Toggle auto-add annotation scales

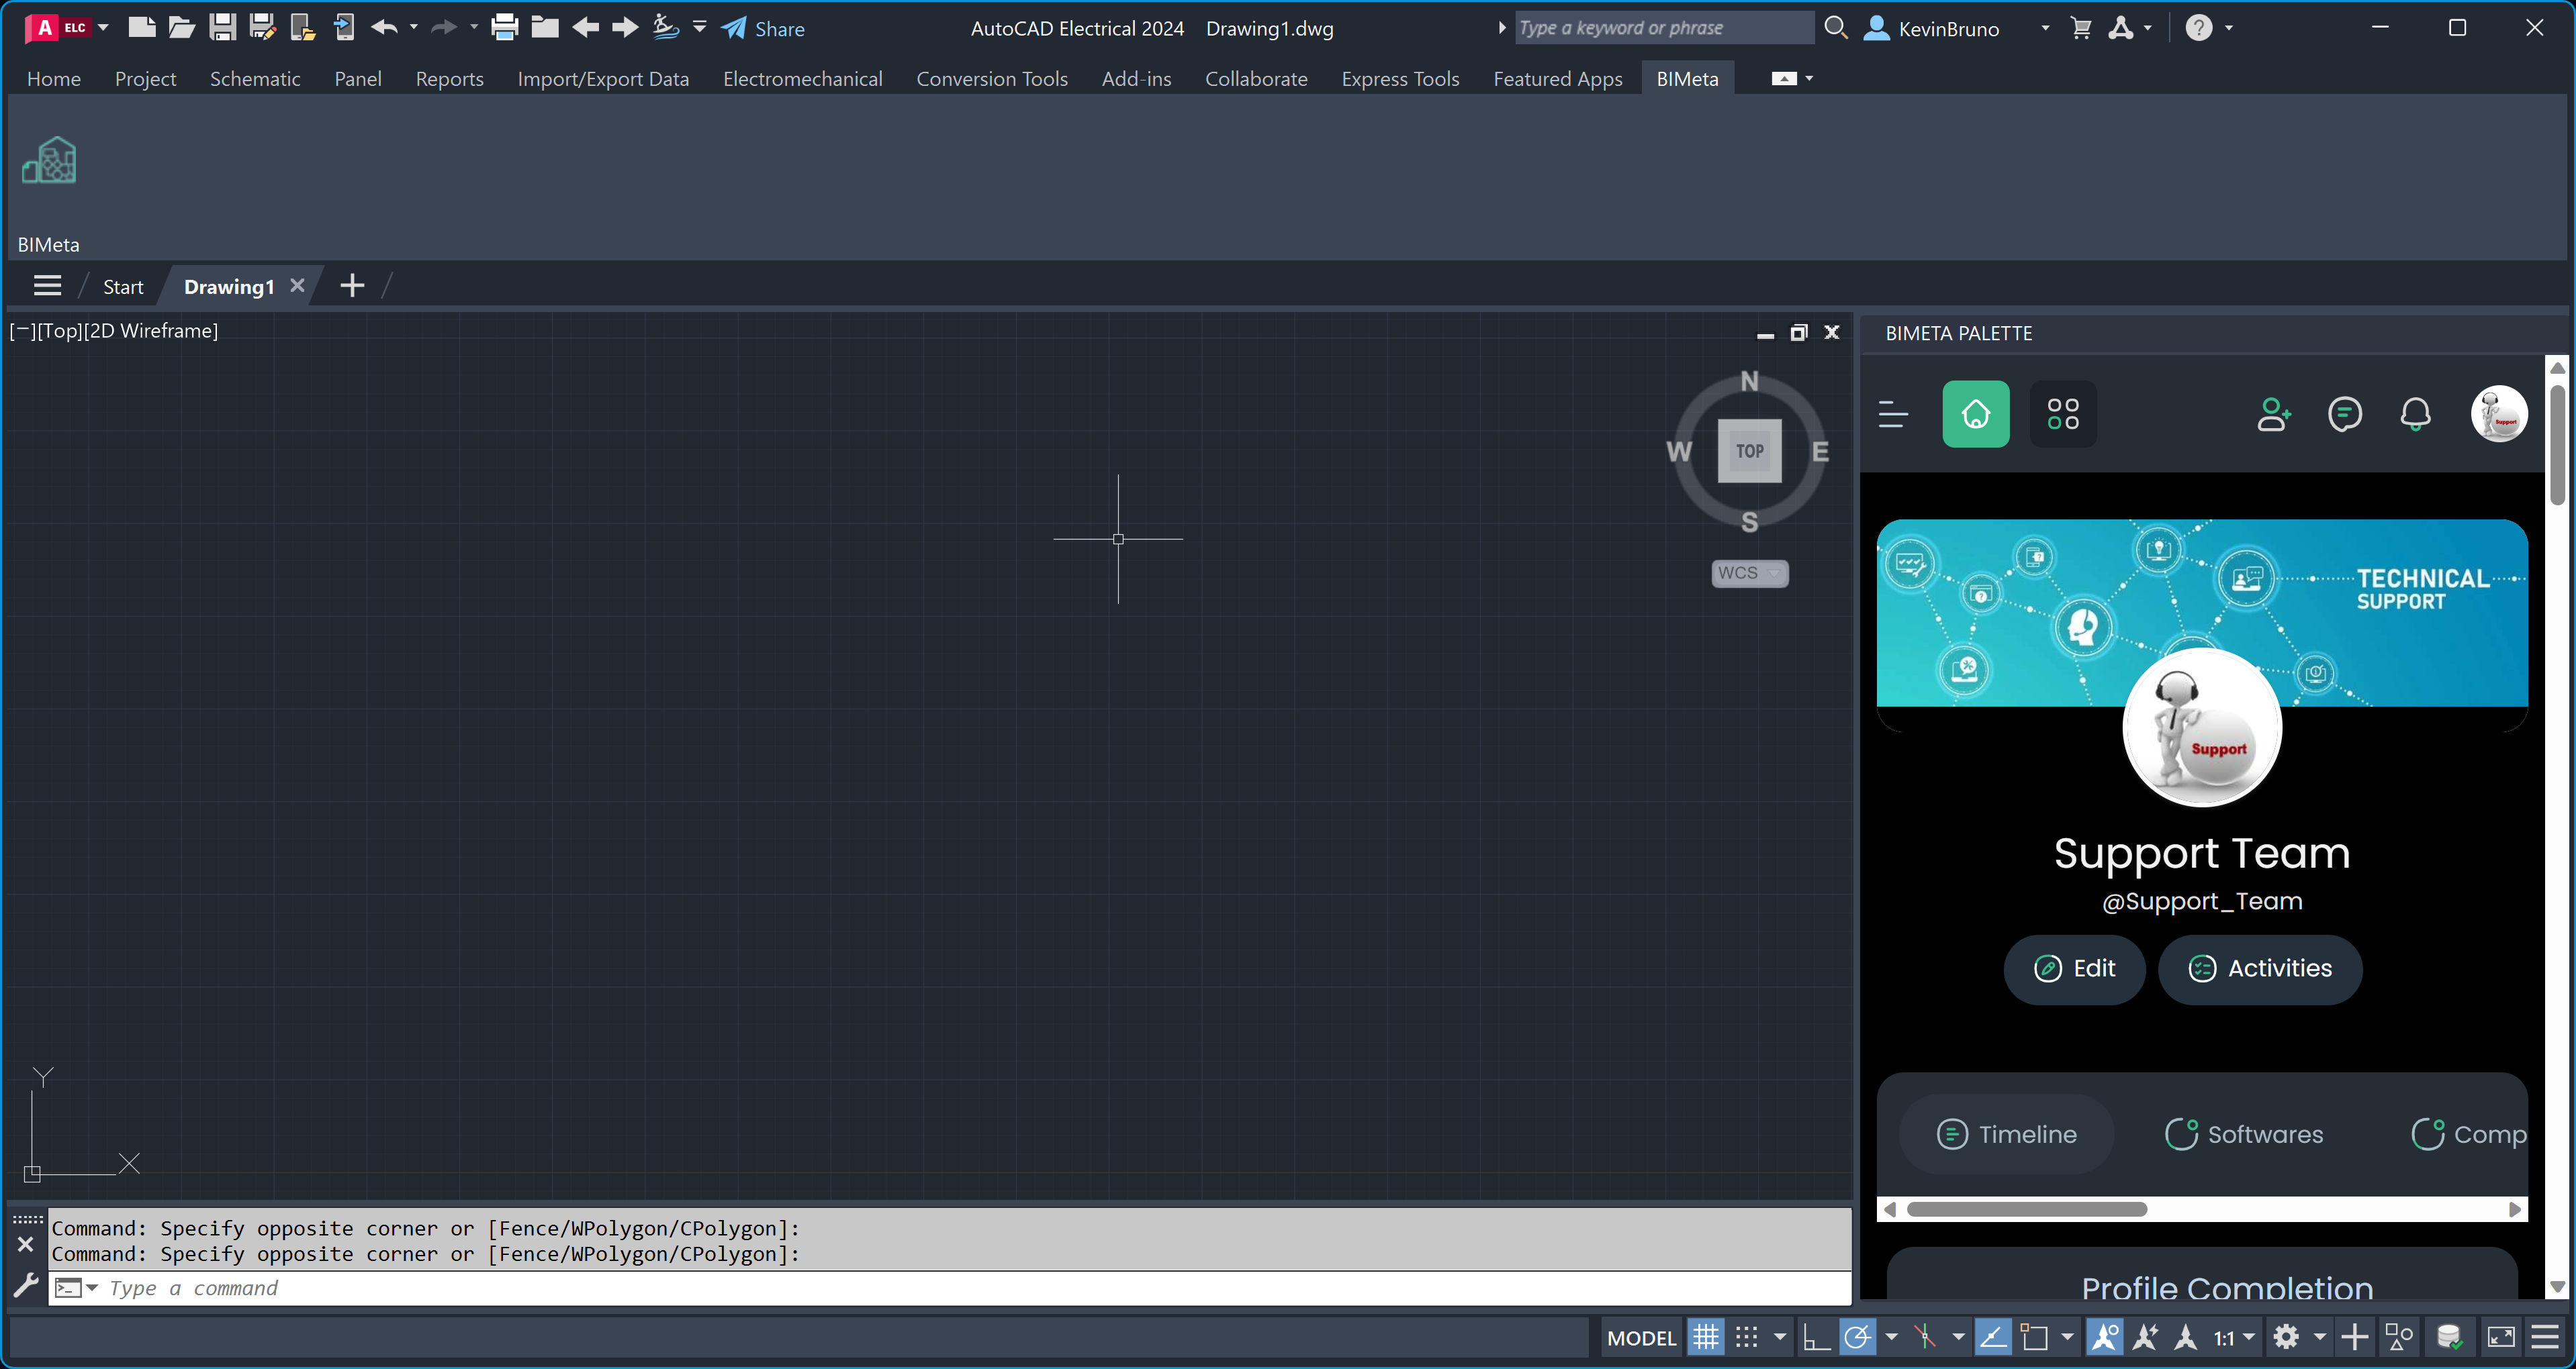click(x=2146, y=1337)
